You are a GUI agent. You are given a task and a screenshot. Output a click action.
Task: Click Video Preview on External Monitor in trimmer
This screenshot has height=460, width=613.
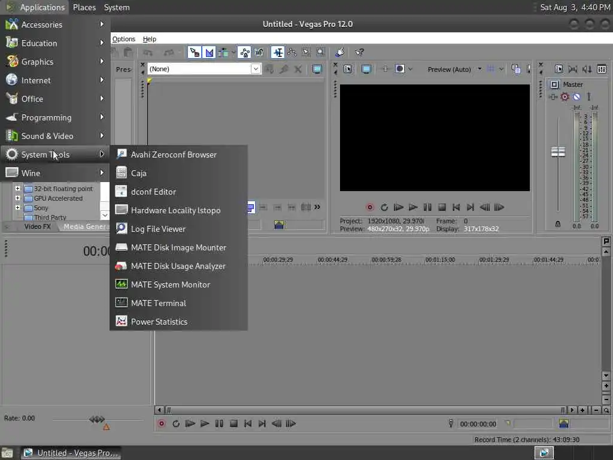coord(317,69)
